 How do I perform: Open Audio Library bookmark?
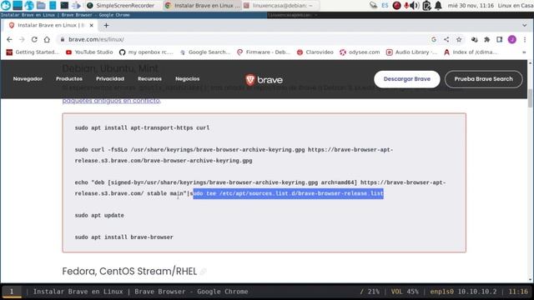click(x=411, y=52)
